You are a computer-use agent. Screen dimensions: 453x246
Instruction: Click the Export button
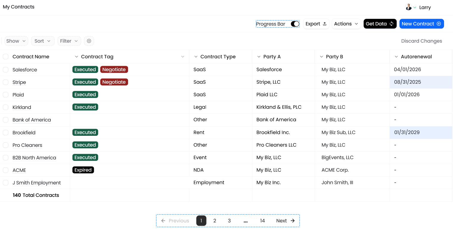[x=316, y=24]
